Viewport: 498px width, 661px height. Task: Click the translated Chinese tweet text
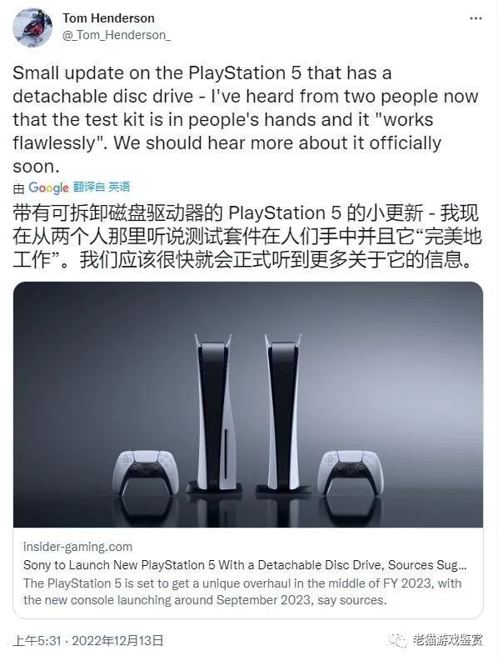click(x=247, y=237)
